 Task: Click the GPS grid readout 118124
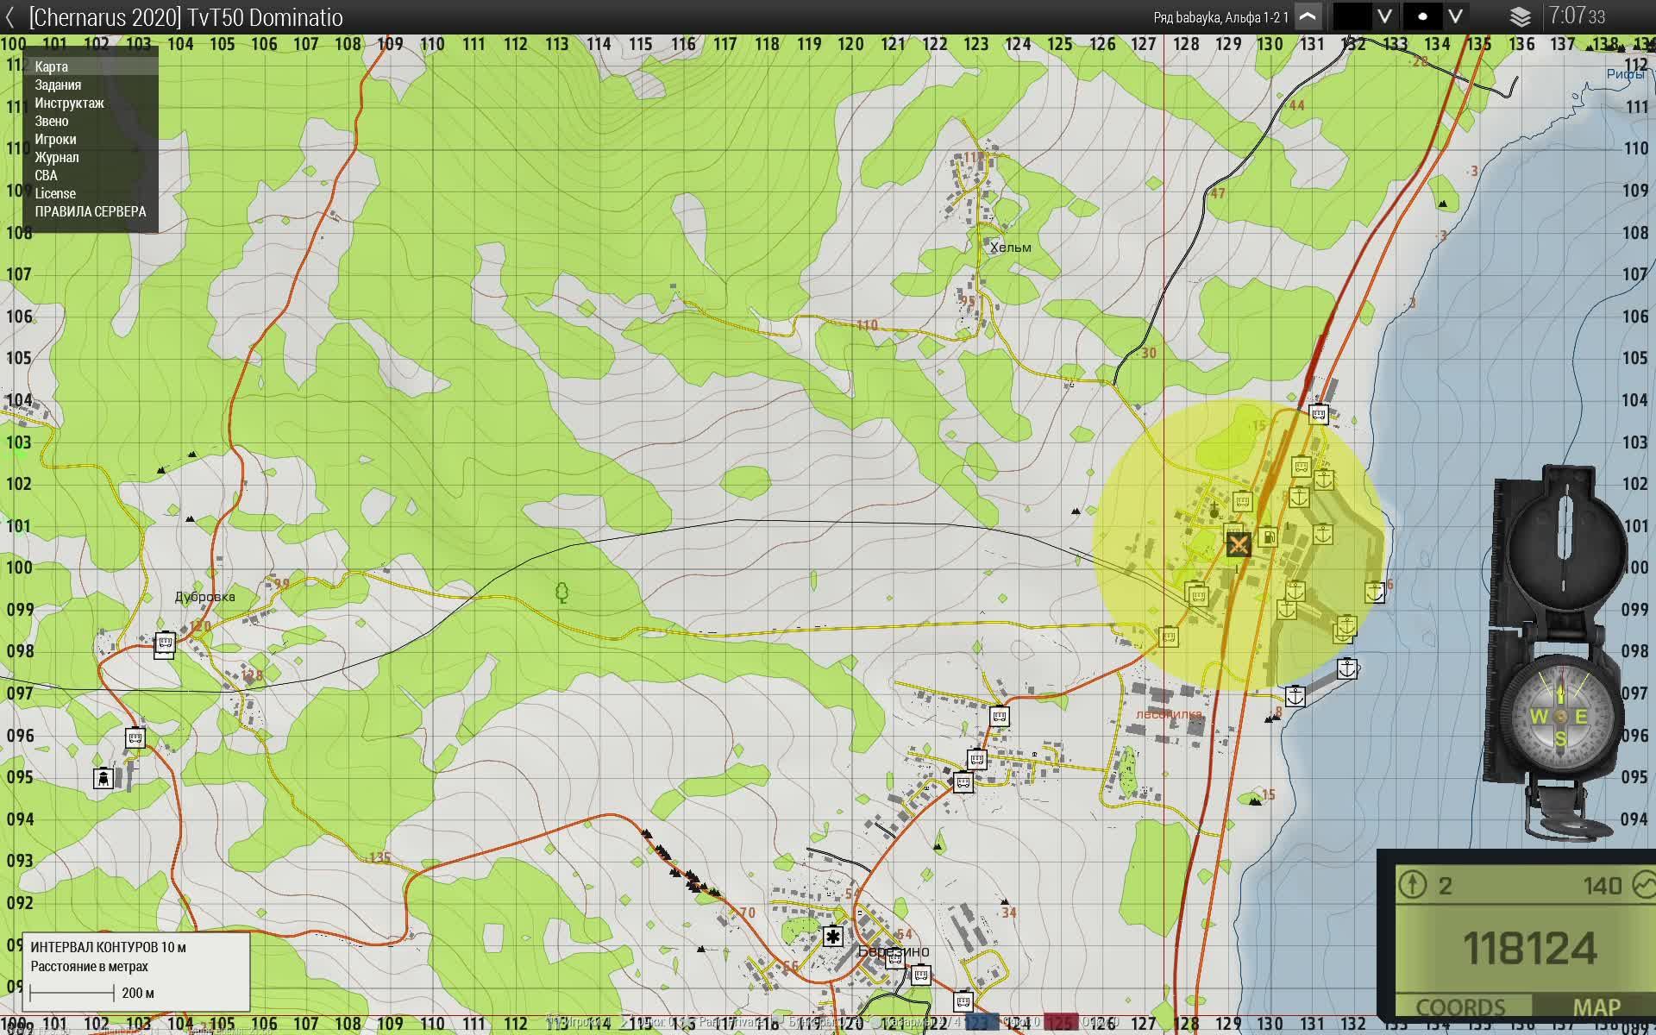click(x=1530, y=948)
